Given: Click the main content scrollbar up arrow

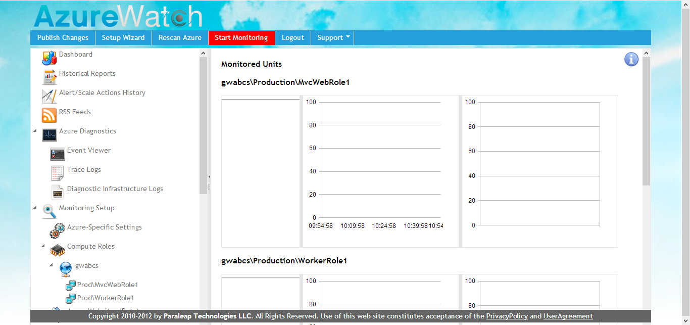Looking at the screenshot, I should [647, 53].
